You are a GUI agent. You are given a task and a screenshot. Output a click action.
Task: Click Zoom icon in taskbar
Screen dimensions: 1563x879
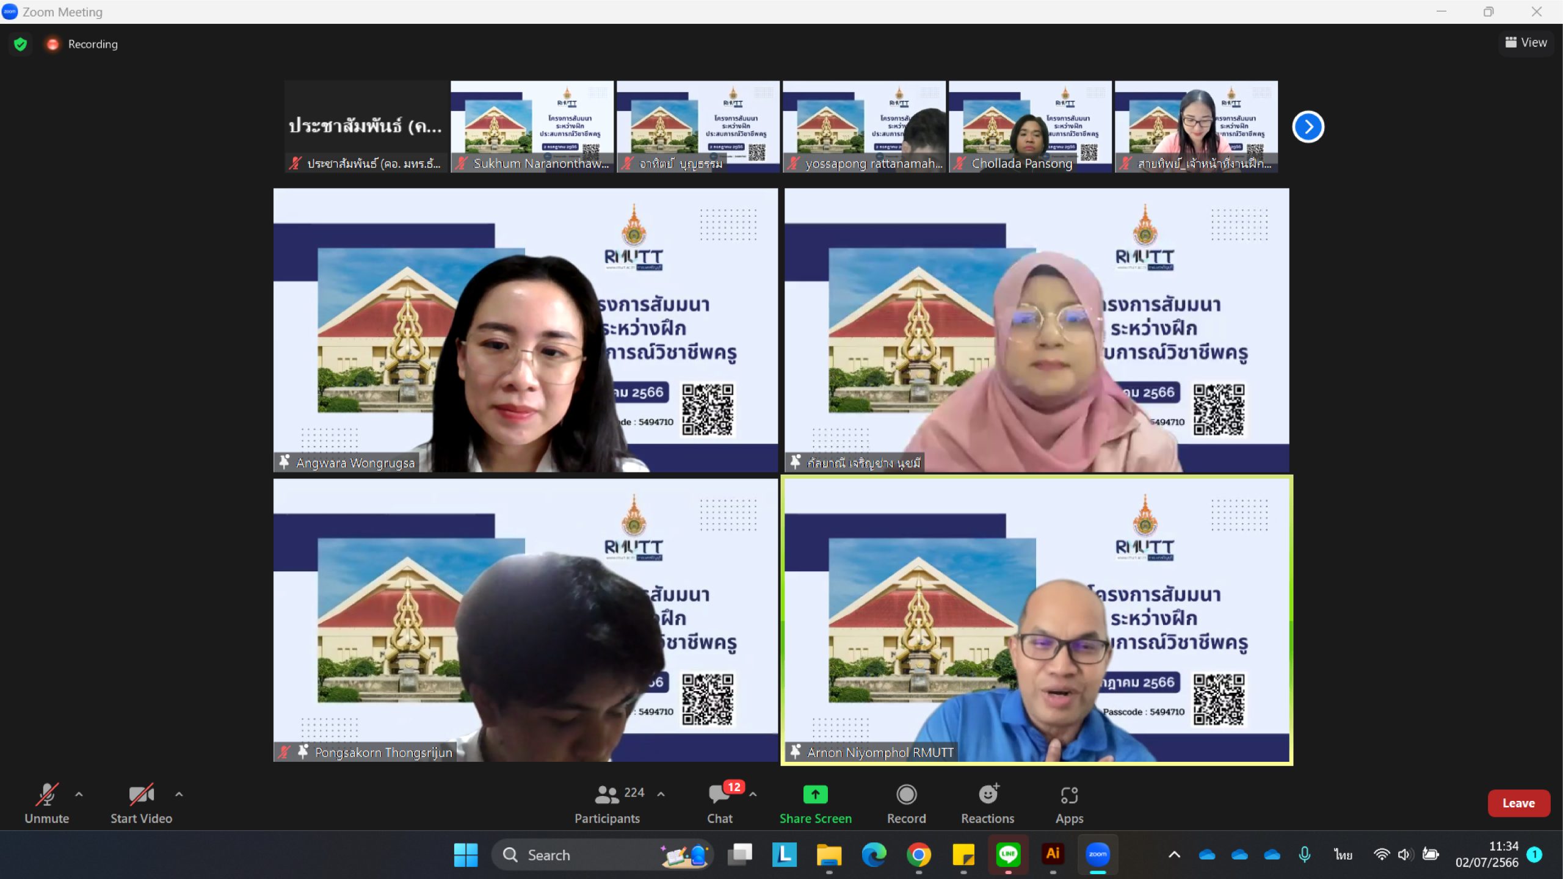click(x=1097, y=855)
